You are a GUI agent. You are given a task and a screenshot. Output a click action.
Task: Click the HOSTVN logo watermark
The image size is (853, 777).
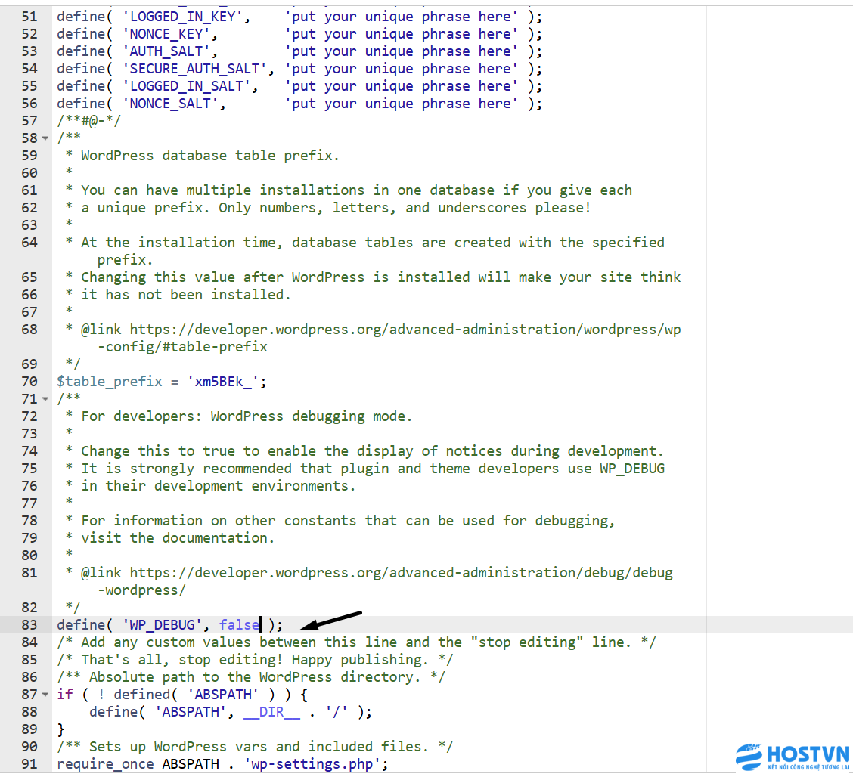tap(793, 757)
